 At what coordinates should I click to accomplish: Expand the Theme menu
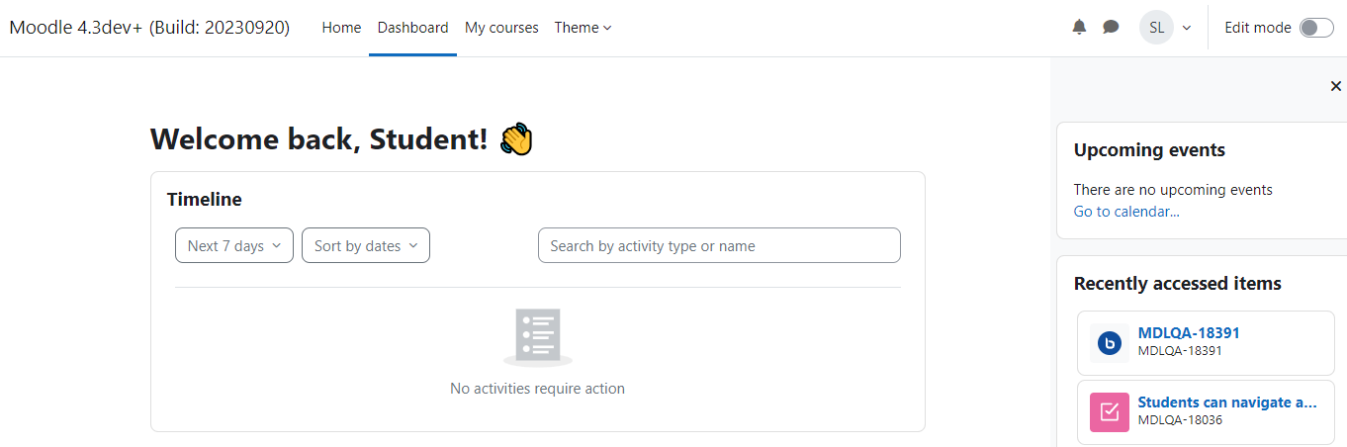click(x=583, y=28)
